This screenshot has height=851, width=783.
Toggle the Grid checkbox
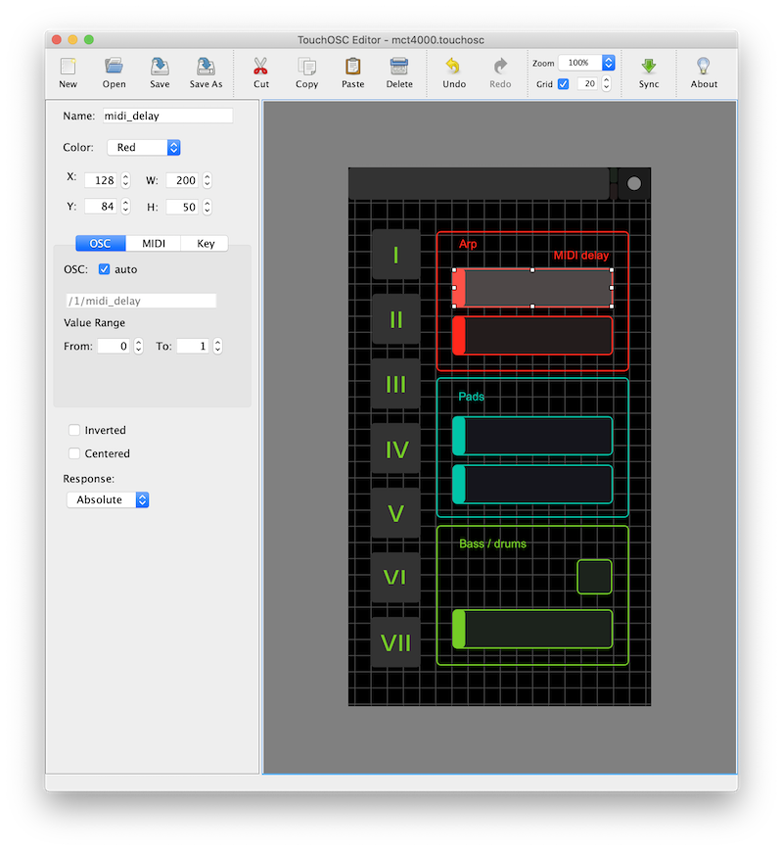[x=563, y=84]
